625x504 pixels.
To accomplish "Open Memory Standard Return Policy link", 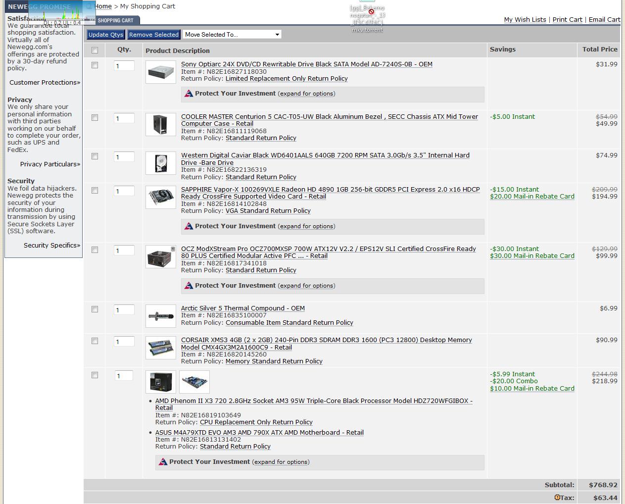I will pyautogui.click(x=274, y=361).
